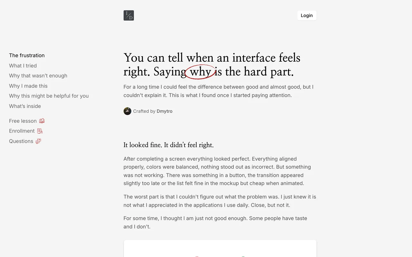Click the I/D logo icon
Viewport: 412px width, 257px height.
pos(129,15)
